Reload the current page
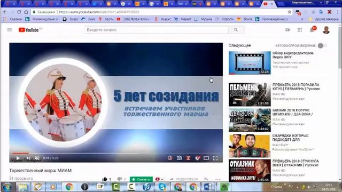342x192 pixels. pos(19,12)
